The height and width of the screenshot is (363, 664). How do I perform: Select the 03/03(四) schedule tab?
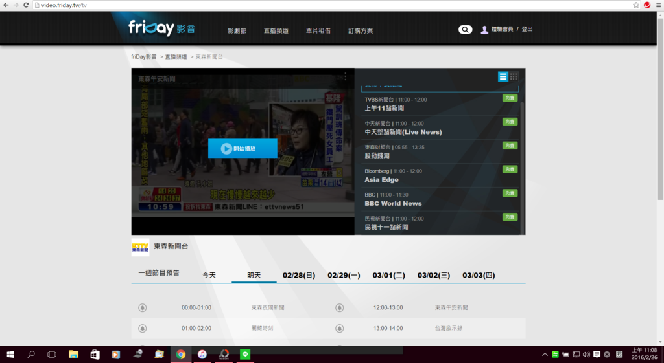(479, 275)
